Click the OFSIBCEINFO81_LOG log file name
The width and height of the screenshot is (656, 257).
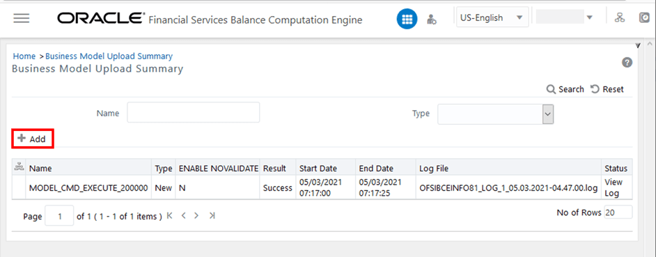(508, 188)
